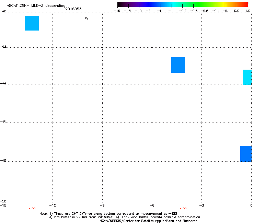
Task: Select the light blue data cell near latitude -40
Action: tap(32, 23)
